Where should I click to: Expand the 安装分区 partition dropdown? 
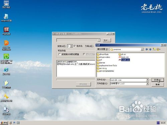coord(71,46)
